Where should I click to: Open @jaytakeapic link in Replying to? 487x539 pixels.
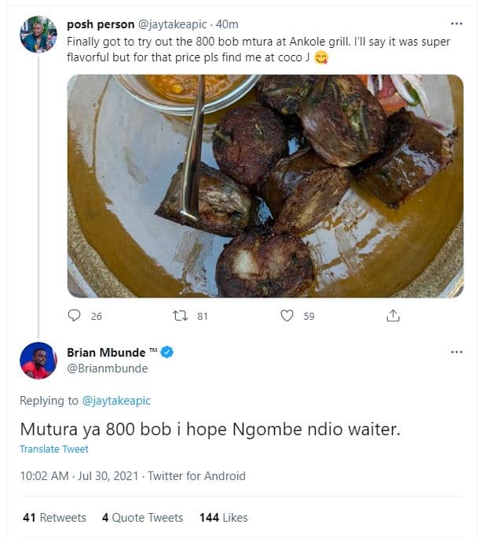[x=116, y=401]
